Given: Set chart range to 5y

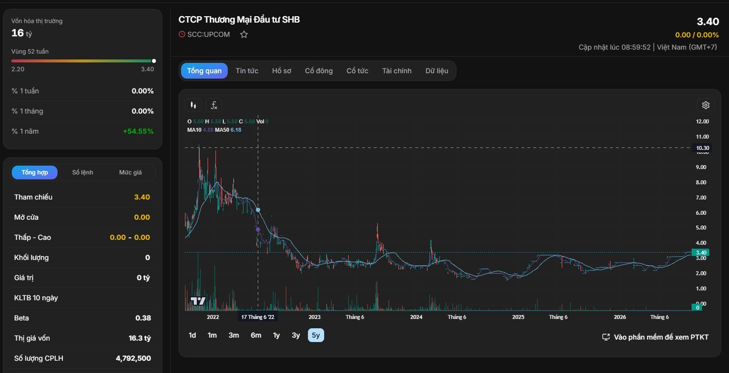Looking at the screenshot, I should [316, 335].
